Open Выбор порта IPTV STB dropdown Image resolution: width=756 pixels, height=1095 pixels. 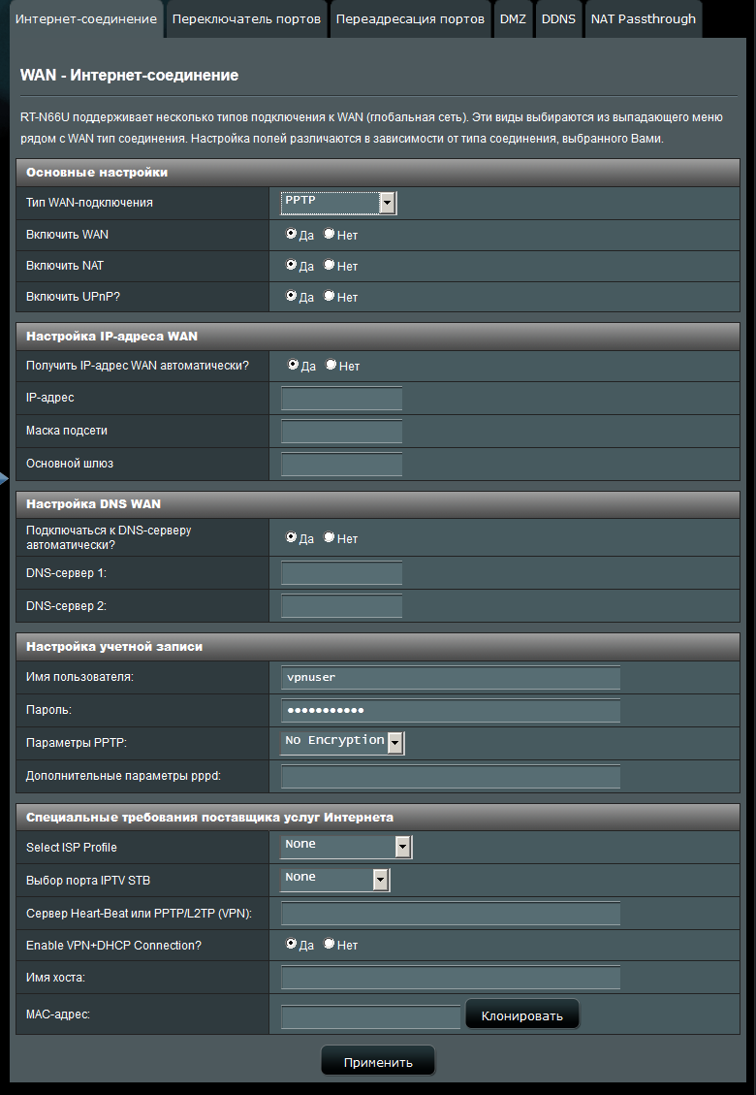coord(335,880)
